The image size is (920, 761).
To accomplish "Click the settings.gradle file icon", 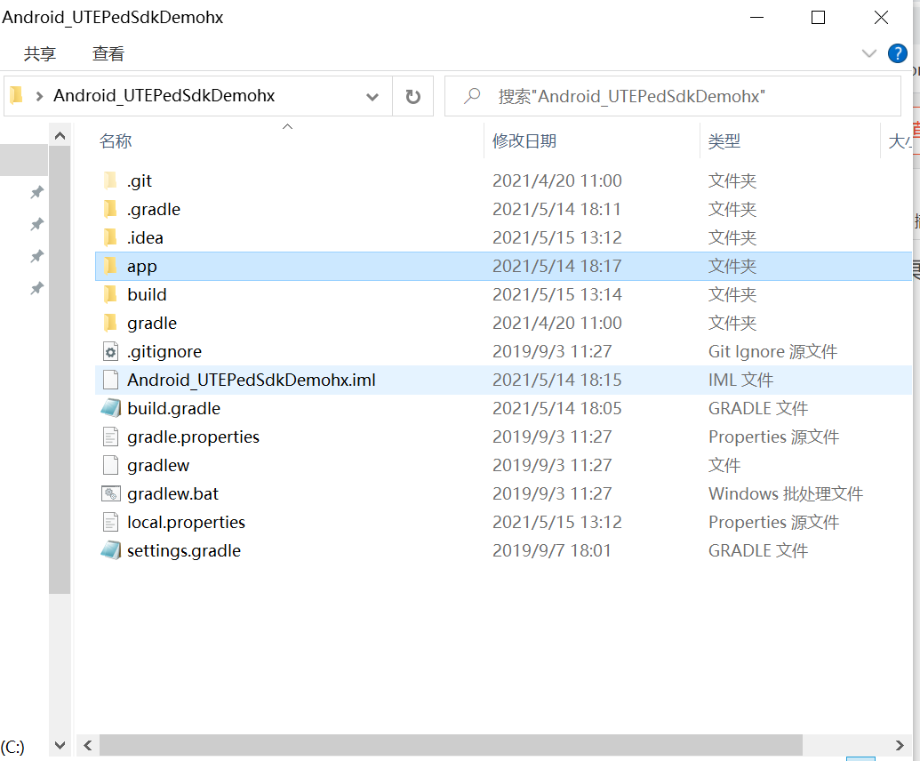I will (110, 550).
